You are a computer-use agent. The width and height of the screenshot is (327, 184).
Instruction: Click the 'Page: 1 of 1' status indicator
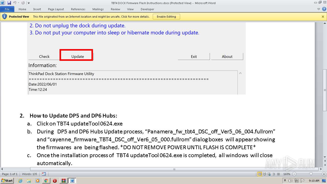click(10, 174)
